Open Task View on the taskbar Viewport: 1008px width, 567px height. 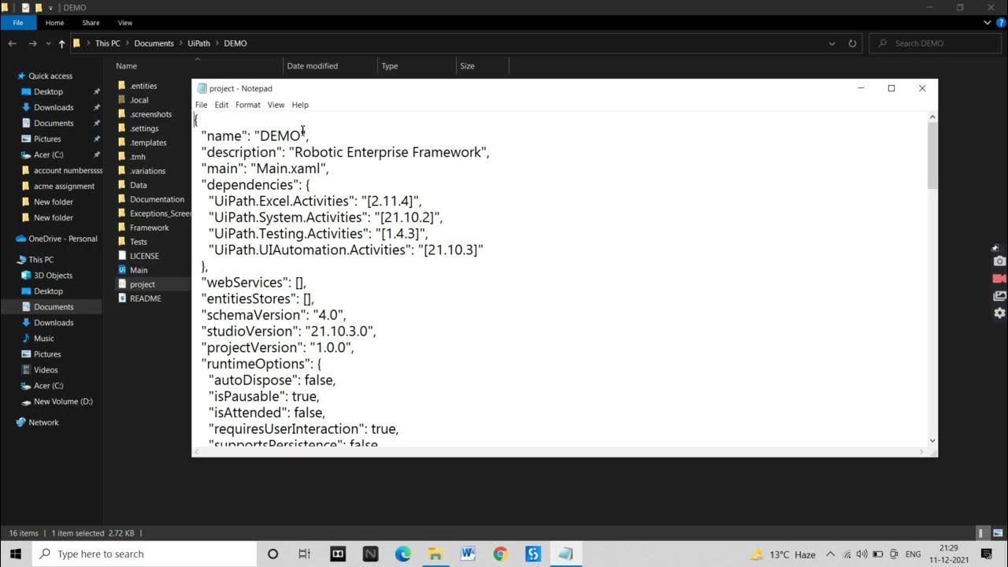tap(305, 554)
